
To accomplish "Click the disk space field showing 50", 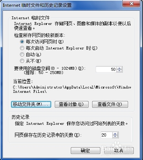I will coord(106,69).
